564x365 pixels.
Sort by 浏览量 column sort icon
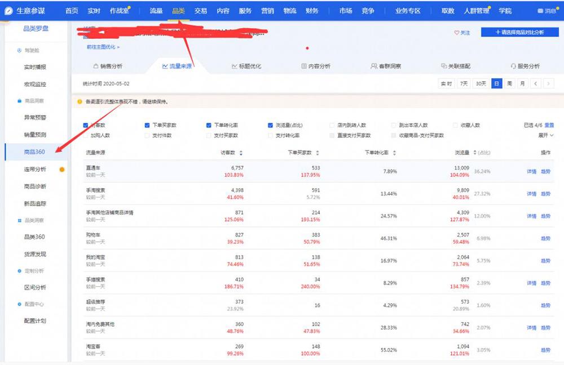click(x=474, y=153)
